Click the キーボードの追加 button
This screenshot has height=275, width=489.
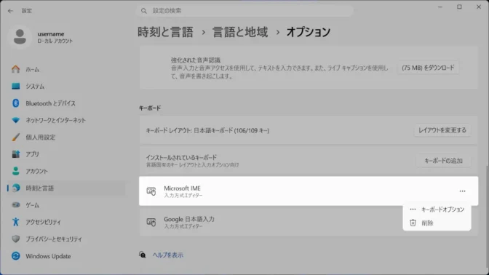(443, 161)
